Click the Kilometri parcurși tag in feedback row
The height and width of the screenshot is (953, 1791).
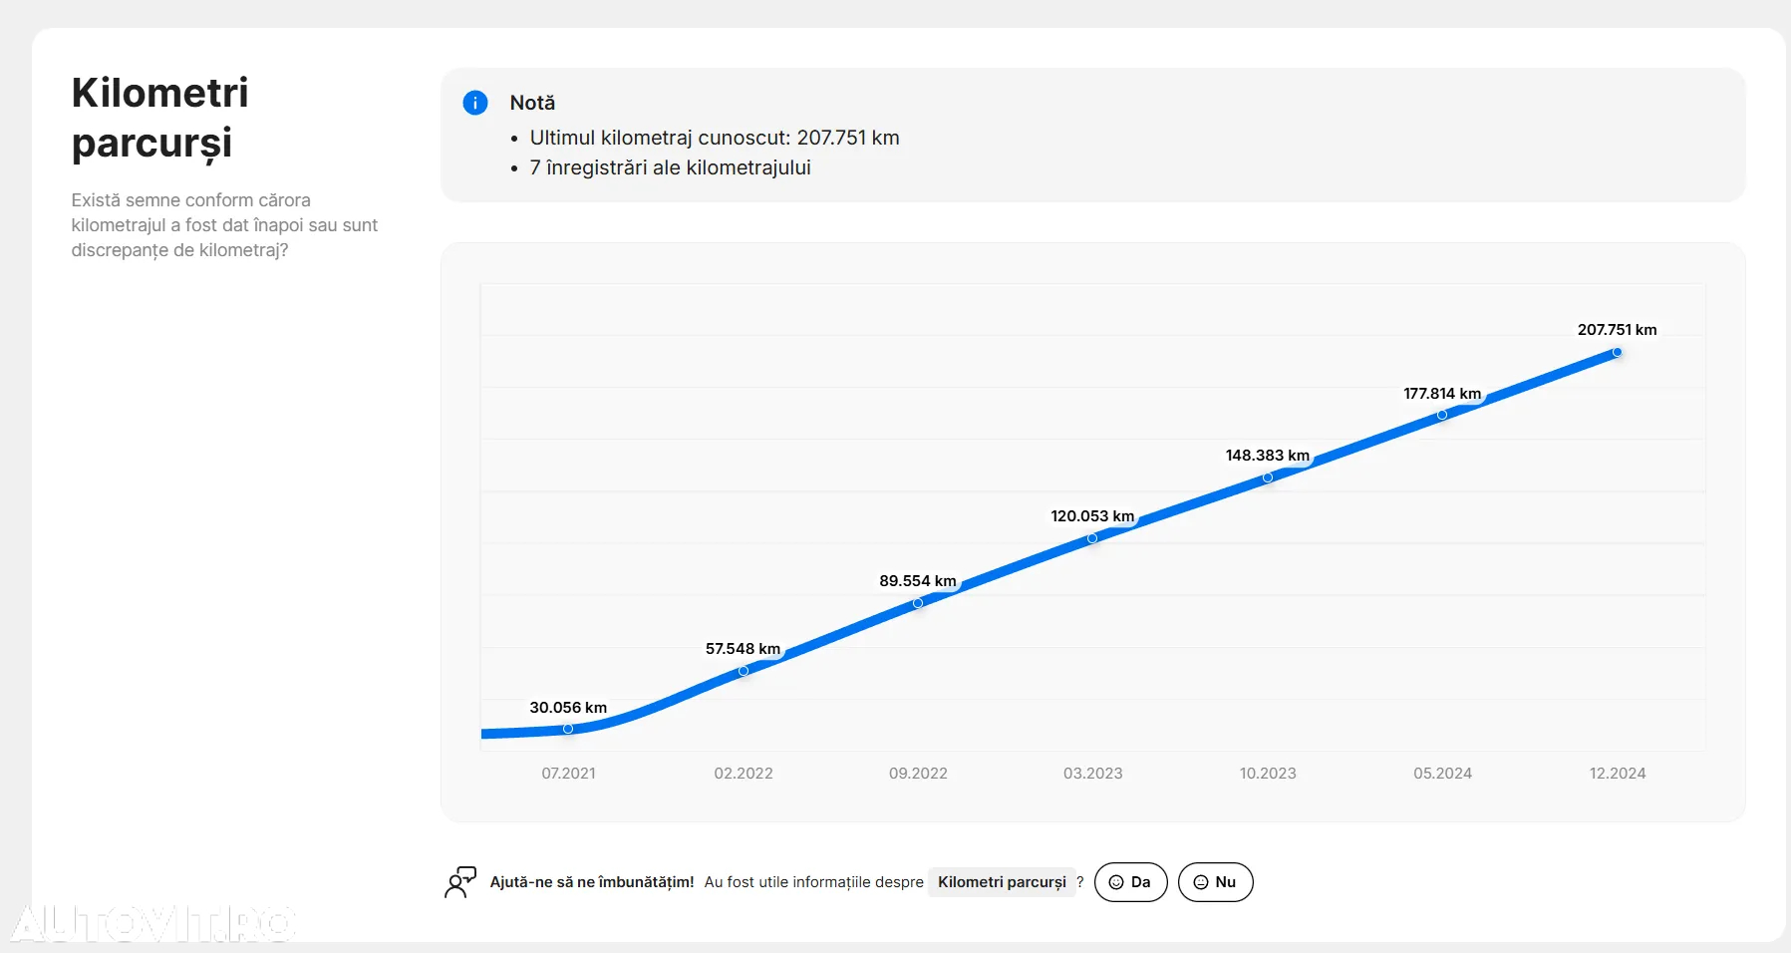(1002, 882)
